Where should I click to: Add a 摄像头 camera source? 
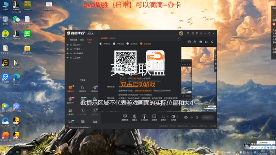tap(135, 118)
